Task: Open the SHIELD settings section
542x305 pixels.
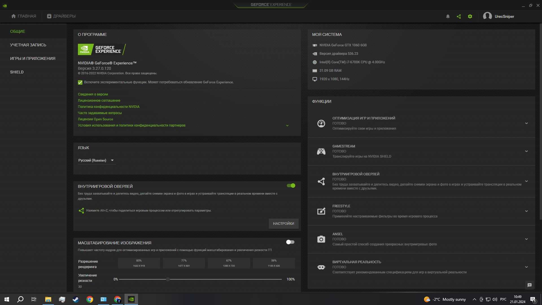Action: pos(33,72)
